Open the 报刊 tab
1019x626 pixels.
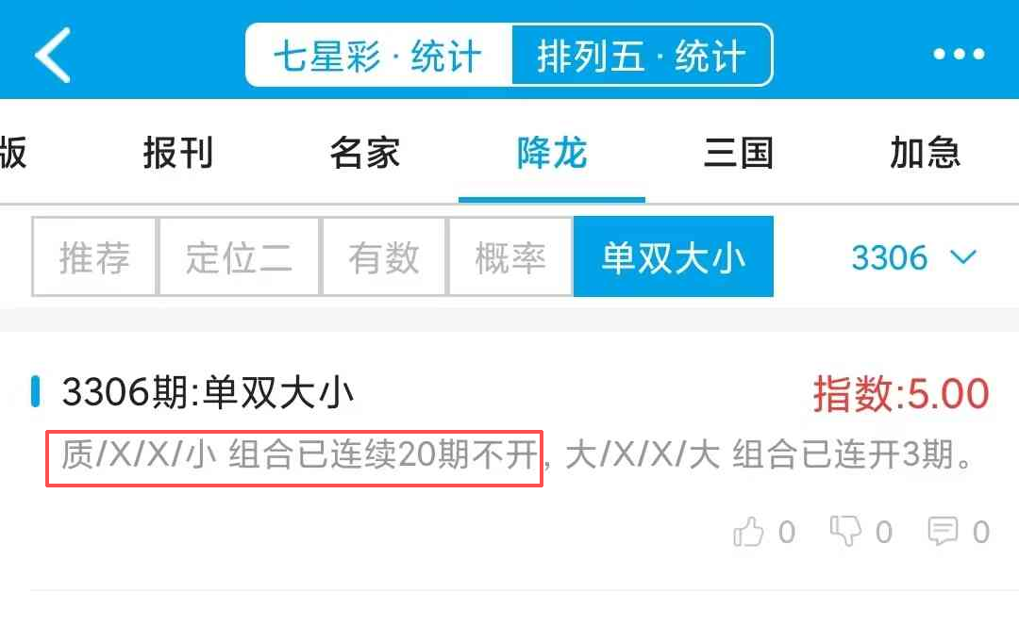178,154
